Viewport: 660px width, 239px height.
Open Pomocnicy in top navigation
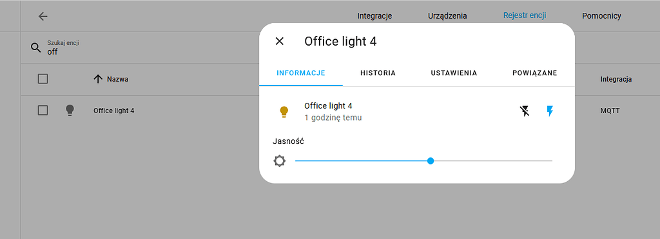601,16
